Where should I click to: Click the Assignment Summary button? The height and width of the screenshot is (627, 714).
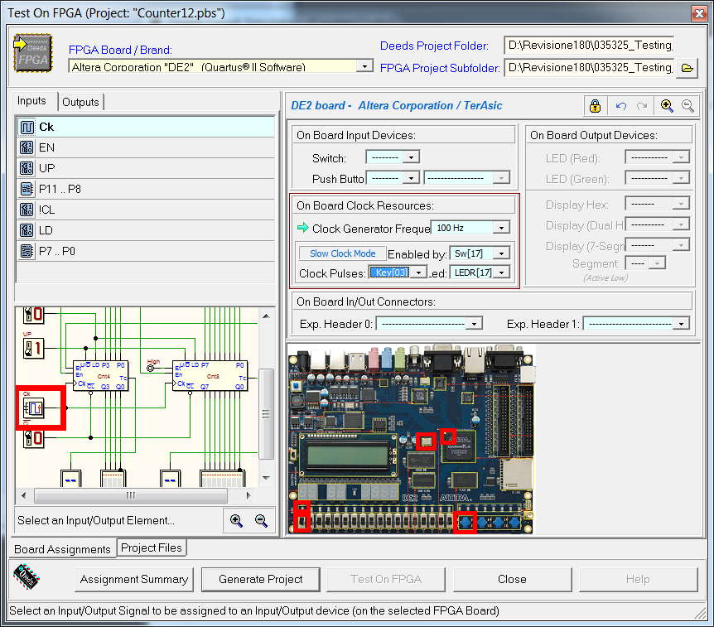134,579
